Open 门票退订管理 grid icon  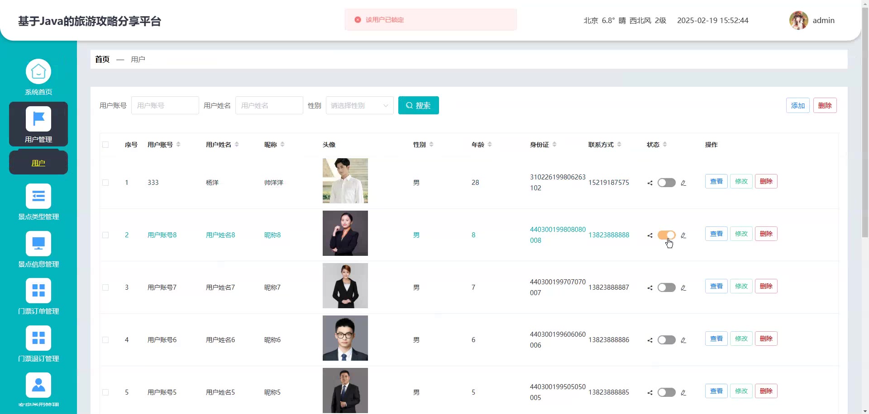click(38, 338)
